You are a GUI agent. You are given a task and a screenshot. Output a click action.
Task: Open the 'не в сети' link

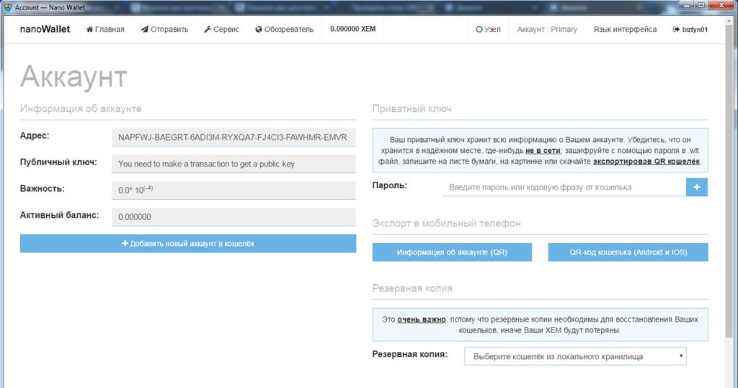543,151
